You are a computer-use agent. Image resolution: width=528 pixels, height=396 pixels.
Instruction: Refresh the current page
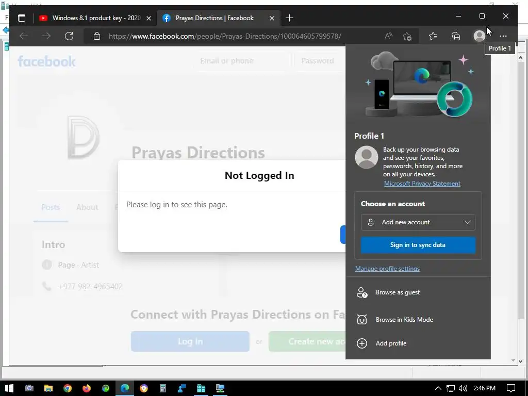pyautogui.click(x=69, y=36)
